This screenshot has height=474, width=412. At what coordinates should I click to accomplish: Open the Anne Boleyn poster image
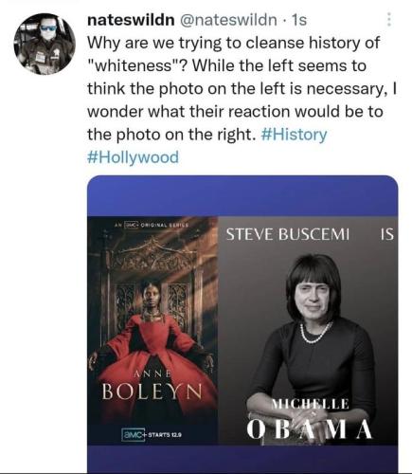pyautogui.click(x=152, y=331)
